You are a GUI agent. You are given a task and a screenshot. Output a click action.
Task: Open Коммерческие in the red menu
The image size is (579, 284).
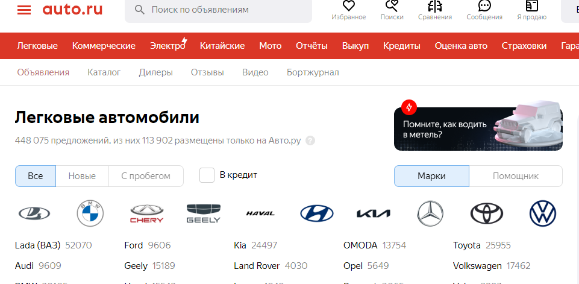coord(104,46)
